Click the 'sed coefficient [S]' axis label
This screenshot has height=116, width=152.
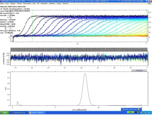coord(79,110)
